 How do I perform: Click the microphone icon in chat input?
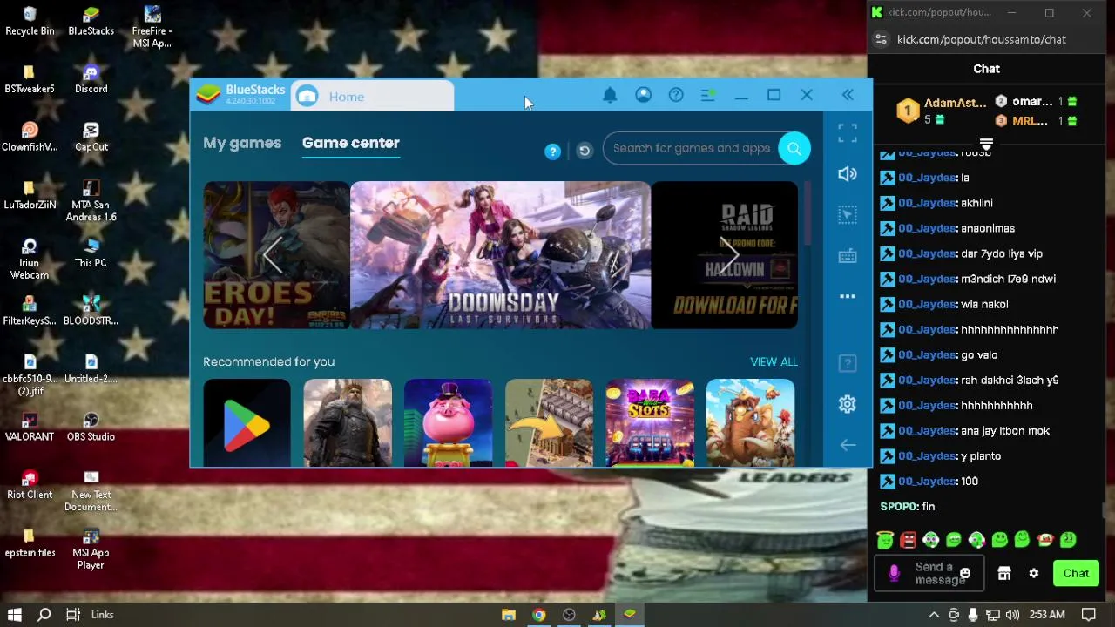point(894,573)
